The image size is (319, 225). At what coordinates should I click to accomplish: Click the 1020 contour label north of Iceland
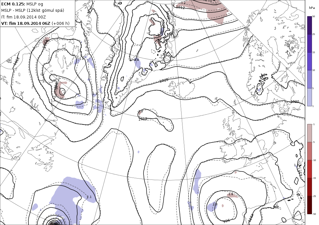click(x=164, y=80)
